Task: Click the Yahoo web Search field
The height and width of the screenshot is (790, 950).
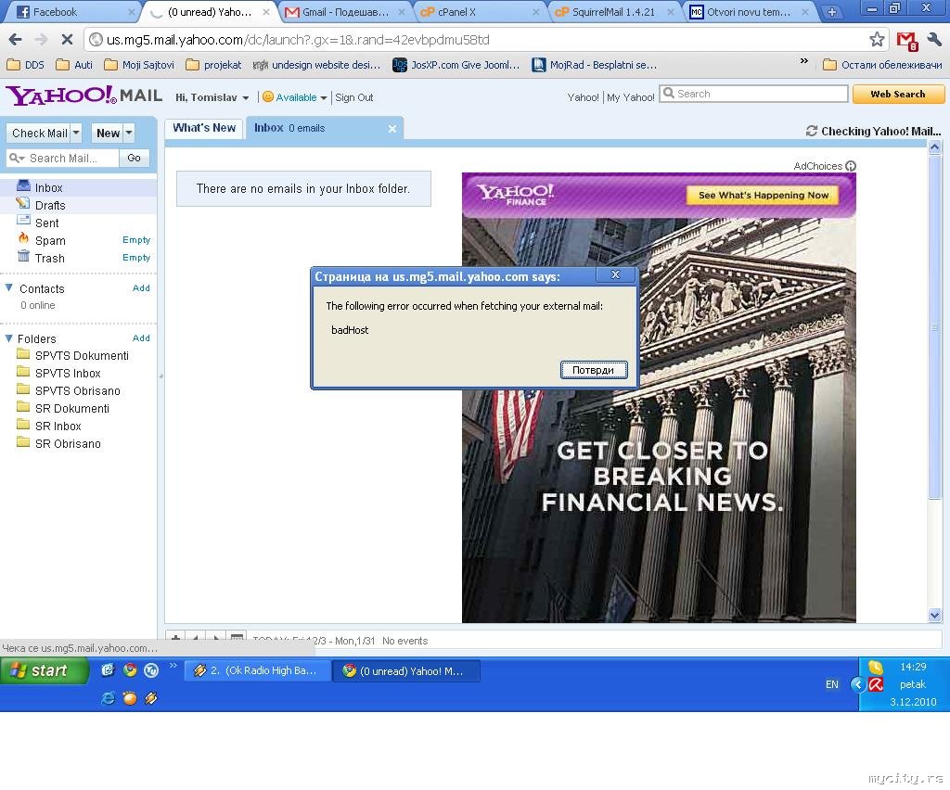Action: pos(753,94)
